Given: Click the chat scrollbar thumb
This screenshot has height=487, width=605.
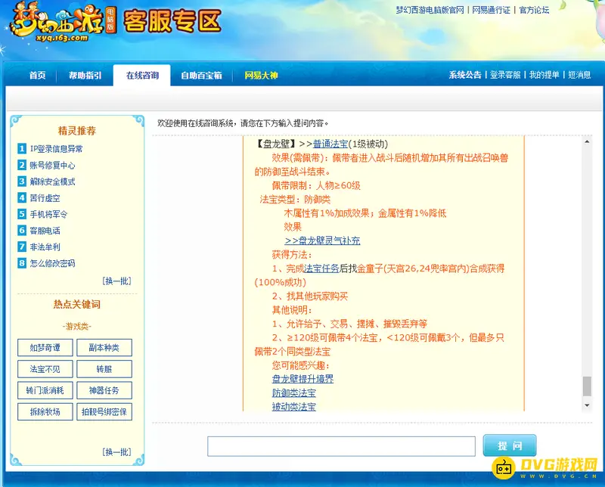Looking at the screenshot, I should [587, 386].
